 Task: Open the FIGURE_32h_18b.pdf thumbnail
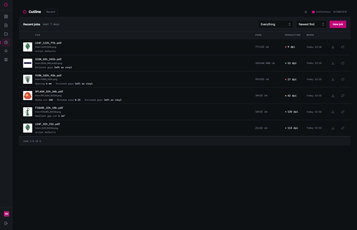[28, 112]
